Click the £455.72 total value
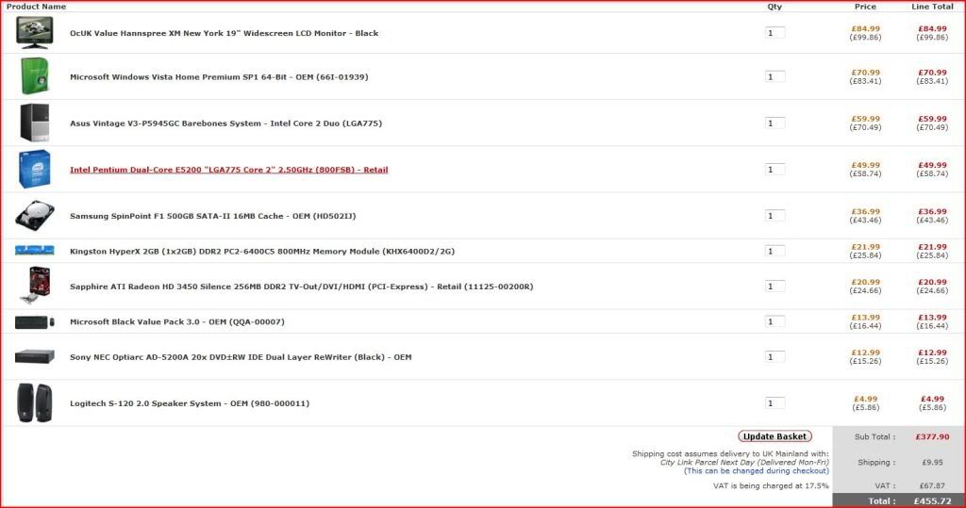This screenshot has width=966, height=508. 932,501
